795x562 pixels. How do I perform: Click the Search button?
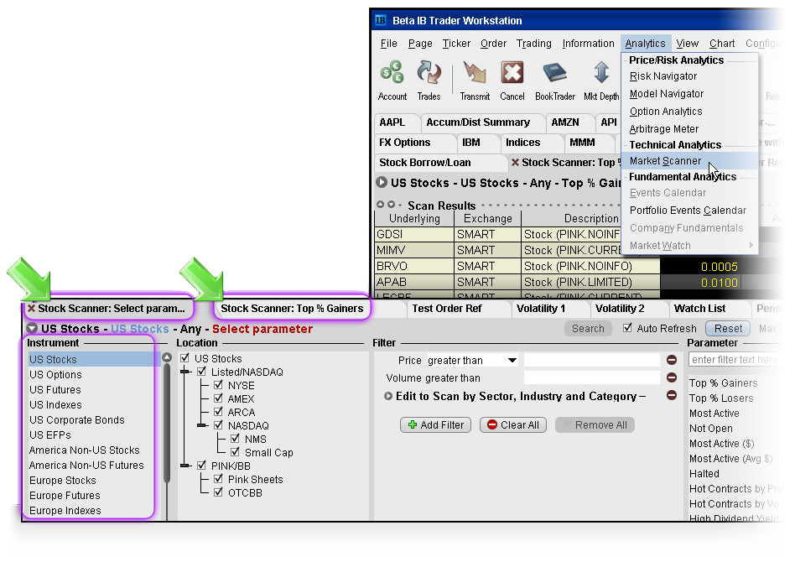[x=588, y=329]
